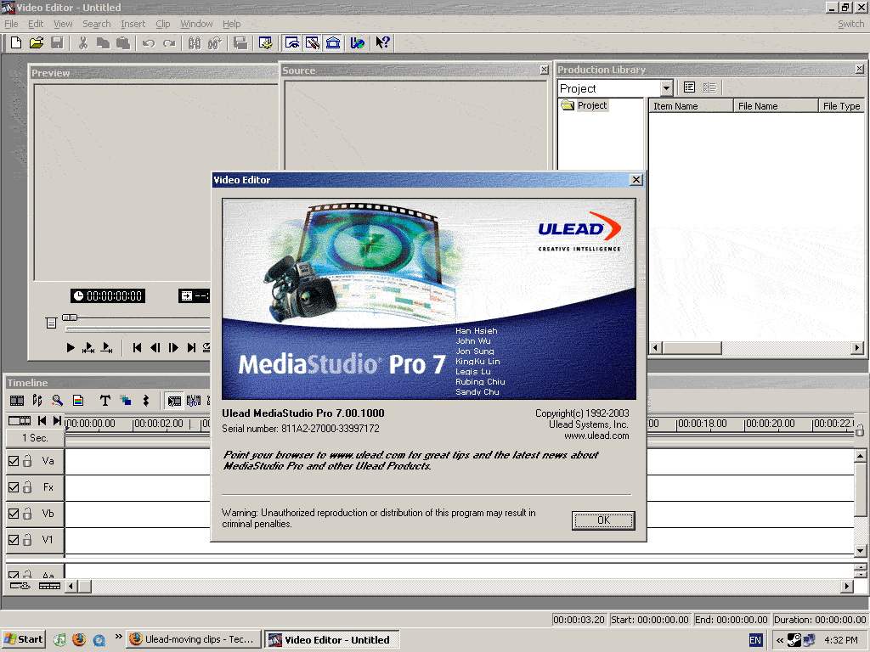Toggle the lock on the Fx track

click(x=27, y=486)
